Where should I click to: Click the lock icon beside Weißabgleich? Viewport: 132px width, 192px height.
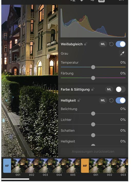tap(86, 44)
